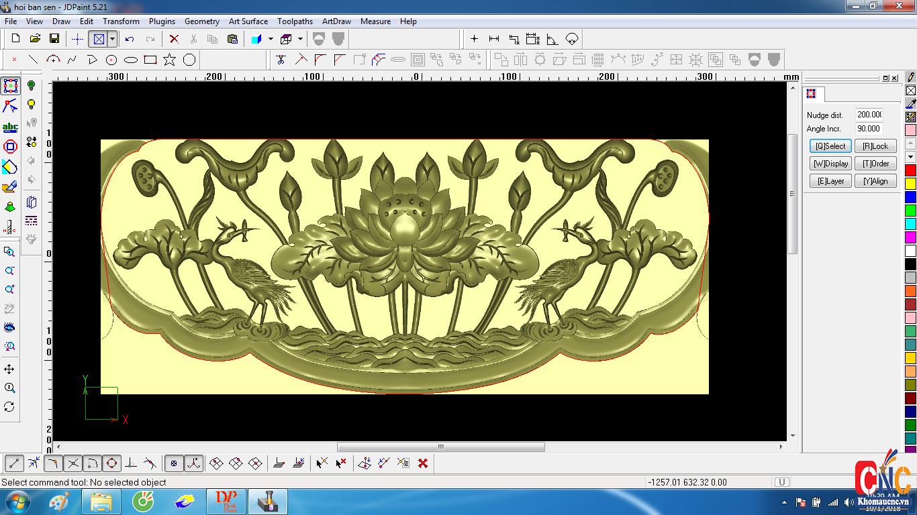Pick the yellow color swatch
Viewport: 917px width, 515px height.
pyautogui.click(x=910, y=183)
